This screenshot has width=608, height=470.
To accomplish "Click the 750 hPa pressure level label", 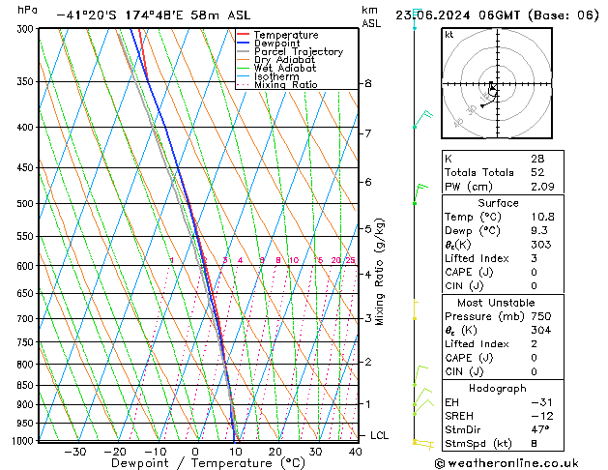I will 27,342.
